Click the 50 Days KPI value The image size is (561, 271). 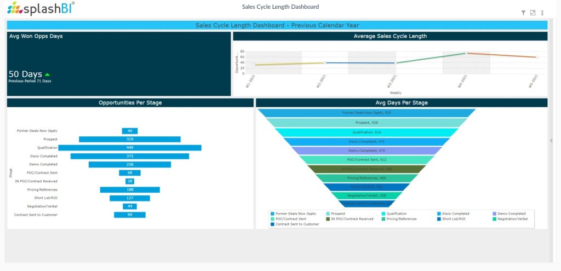pyautogui.click(x=25, y=74)
